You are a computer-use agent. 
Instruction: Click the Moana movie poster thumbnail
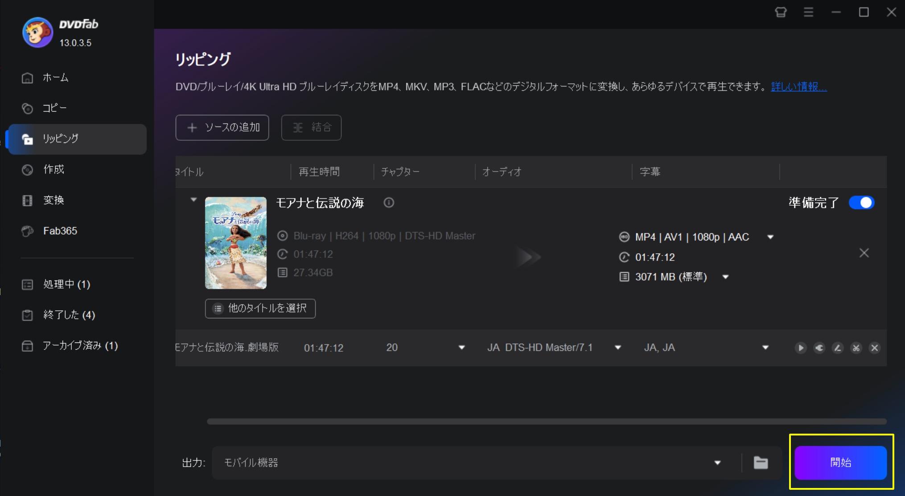point(236,243)
